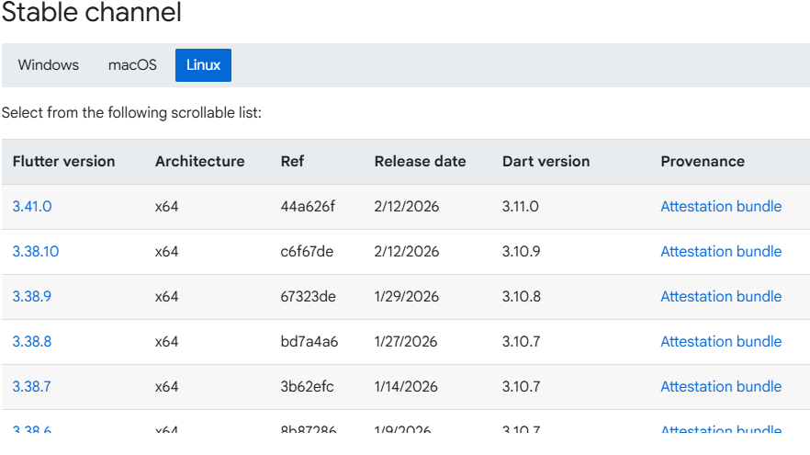Open Attestation bundle for version 3.41.0
The height and width of the screenshot is (455, 810).
pyautogui.click(x=721, y=207)
